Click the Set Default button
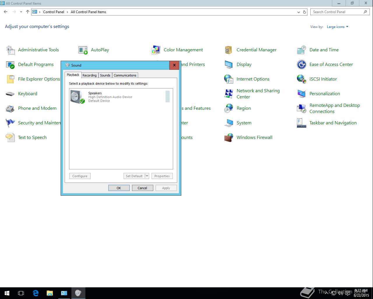The image size is (373, 299). (134, 176)
